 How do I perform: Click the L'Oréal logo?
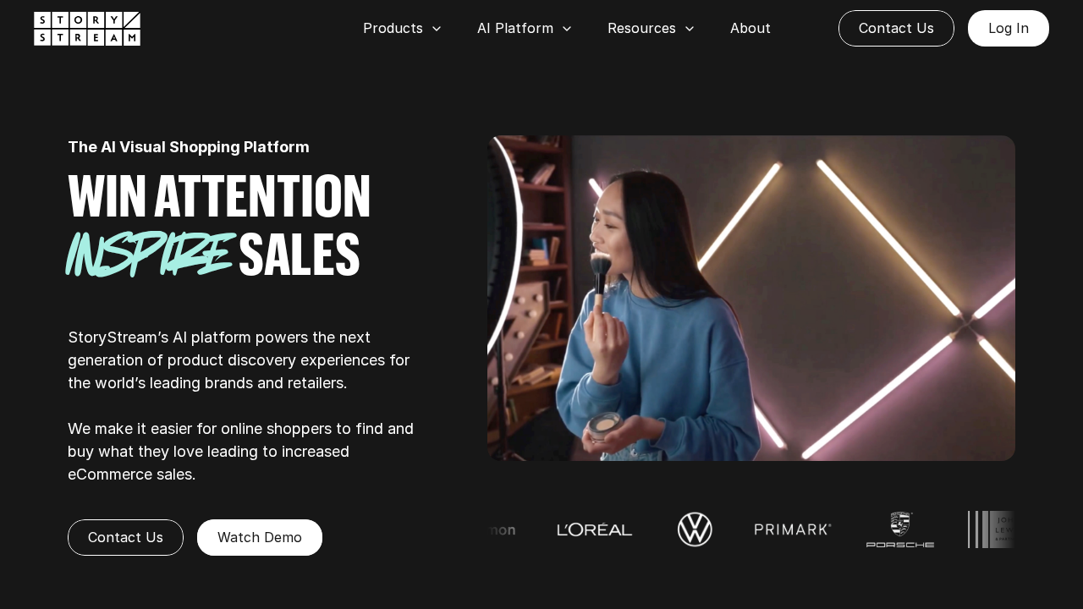click(x=595, y=529)
